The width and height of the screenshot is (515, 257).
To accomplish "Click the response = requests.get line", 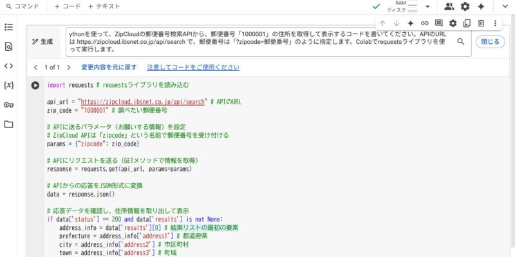I will point(119,169).
